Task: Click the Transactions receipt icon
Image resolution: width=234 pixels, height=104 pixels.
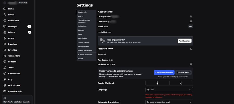Action: 5,56
